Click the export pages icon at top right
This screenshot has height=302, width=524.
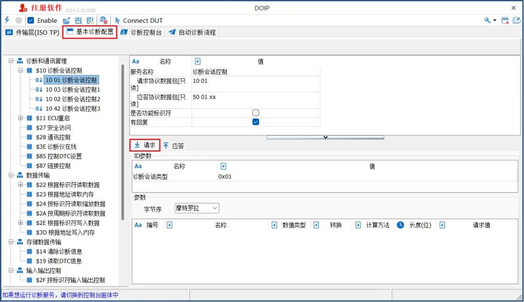point(516,20)
